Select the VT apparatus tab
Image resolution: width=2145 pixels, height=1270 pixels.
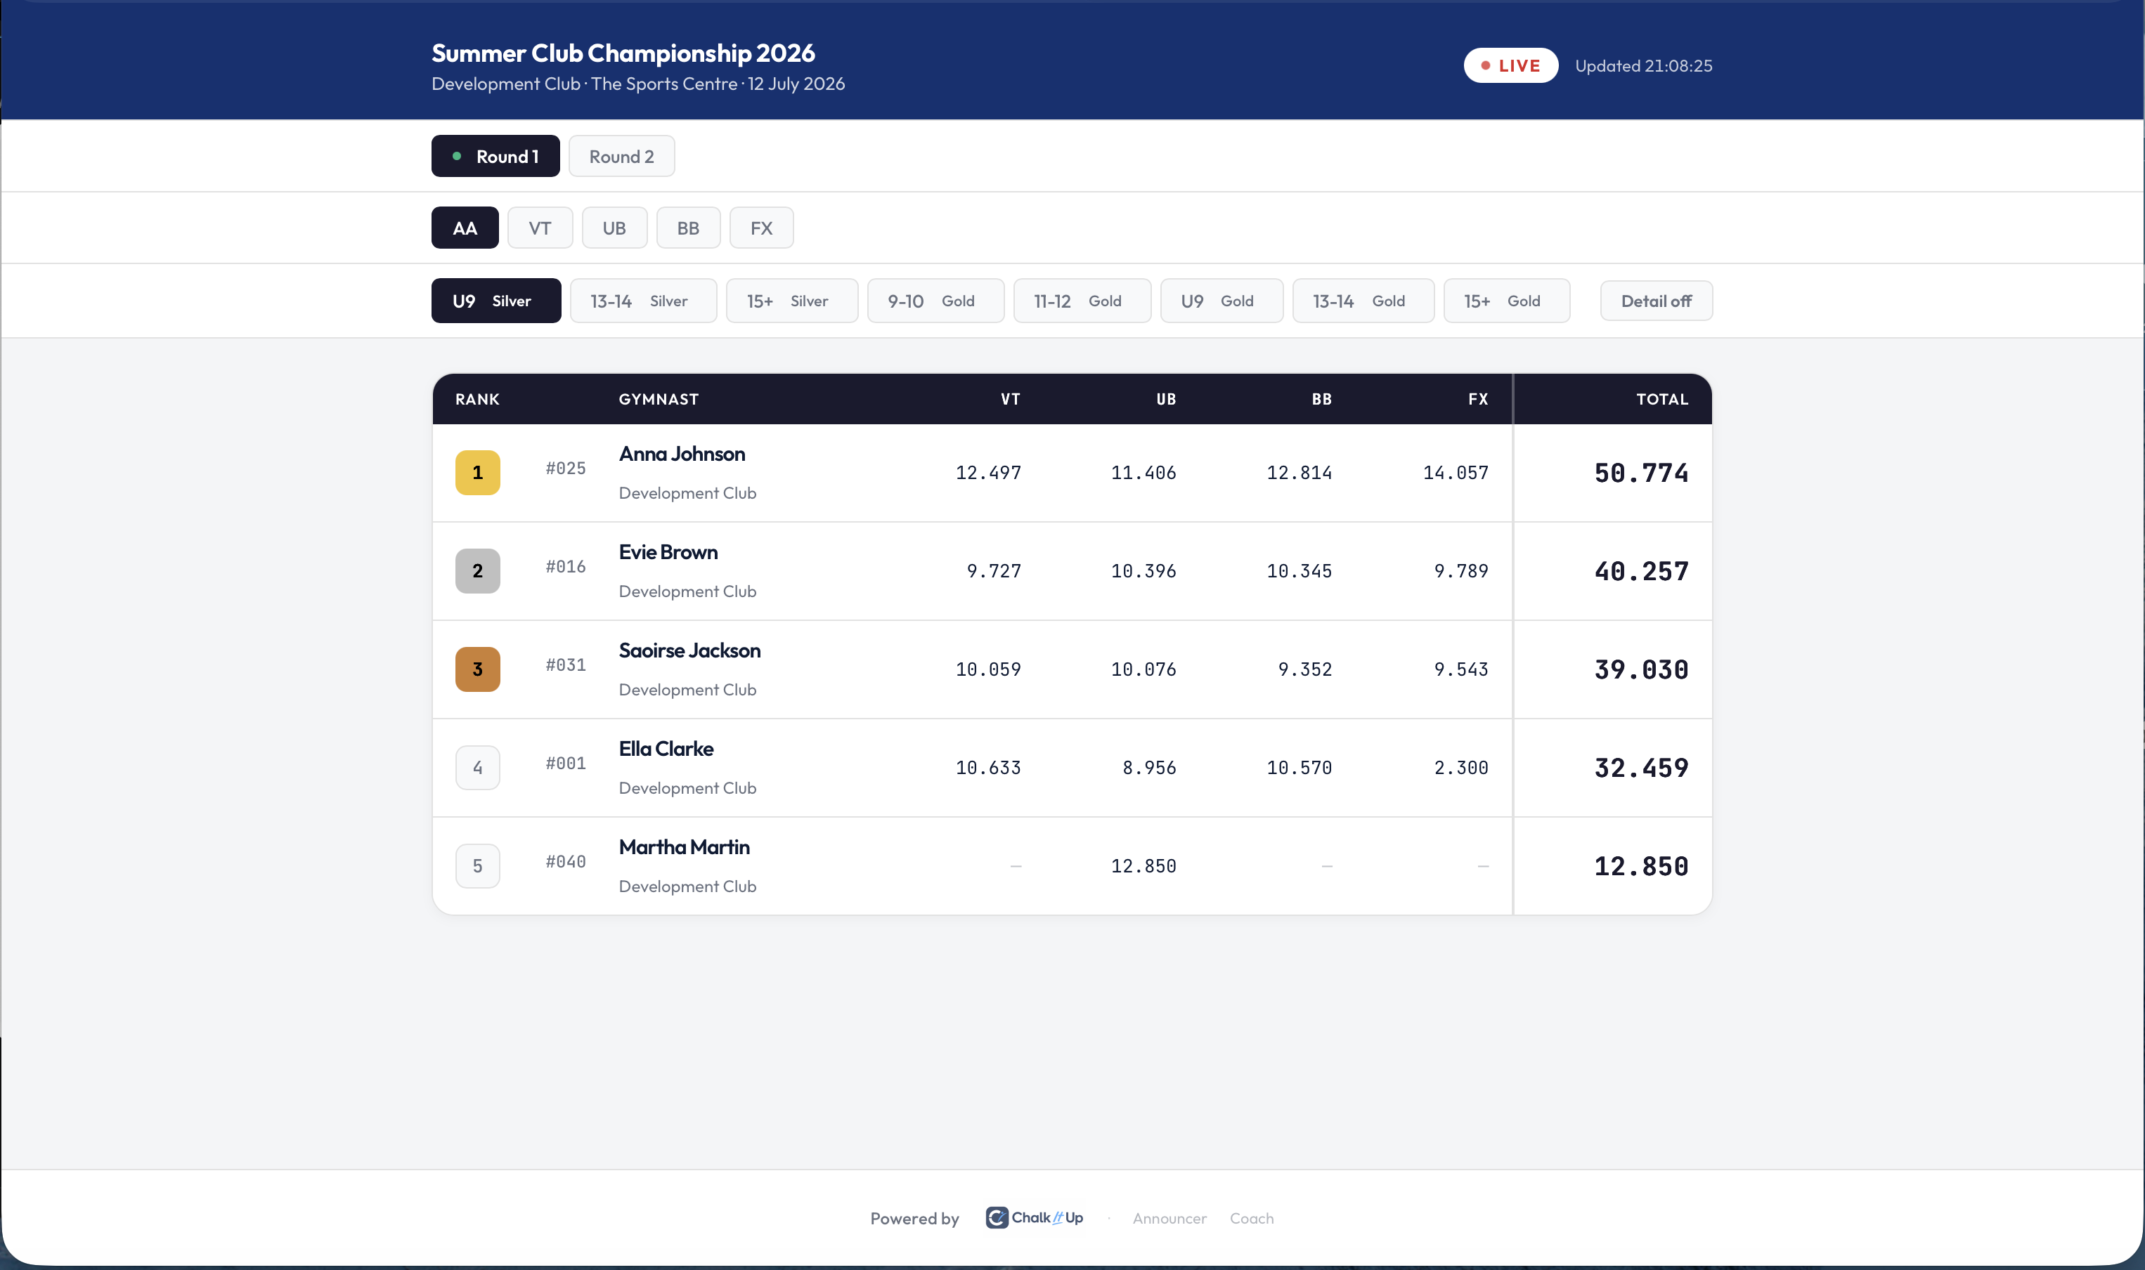[540, 228]
